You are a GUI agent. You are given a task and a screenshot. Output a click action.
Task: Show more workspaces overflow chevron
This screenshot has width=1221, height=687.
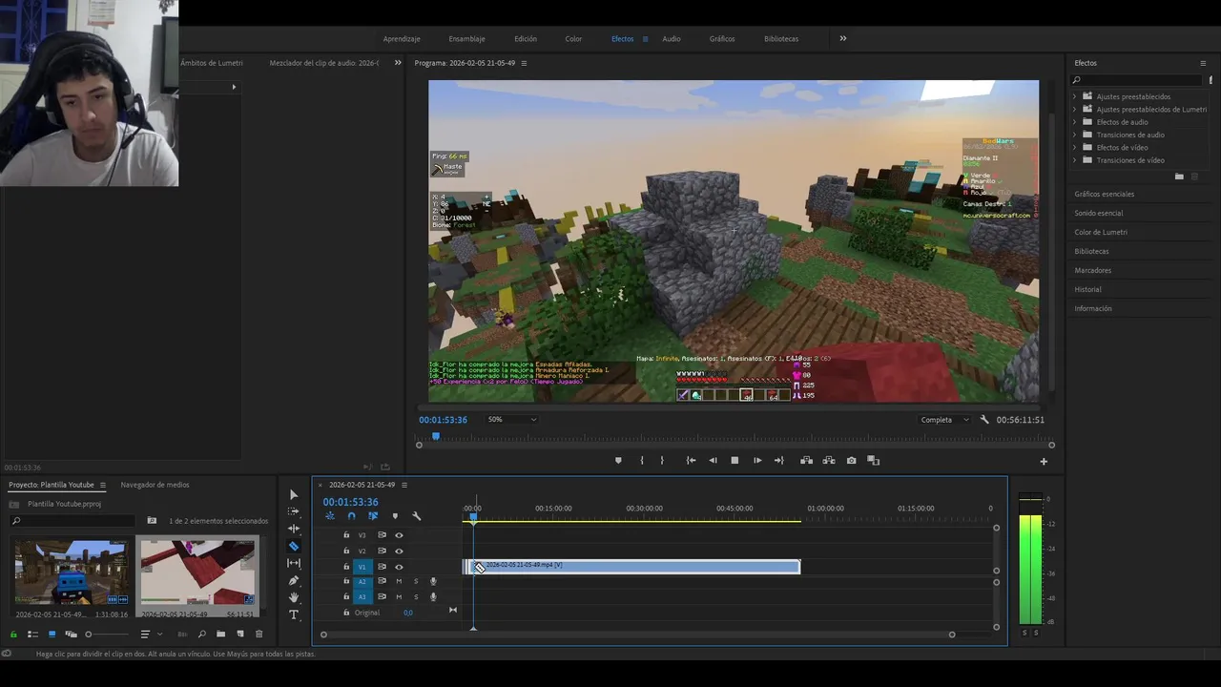point(843,39)
